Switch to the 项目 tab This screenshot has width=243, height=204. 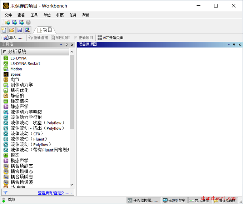[45, 30]
